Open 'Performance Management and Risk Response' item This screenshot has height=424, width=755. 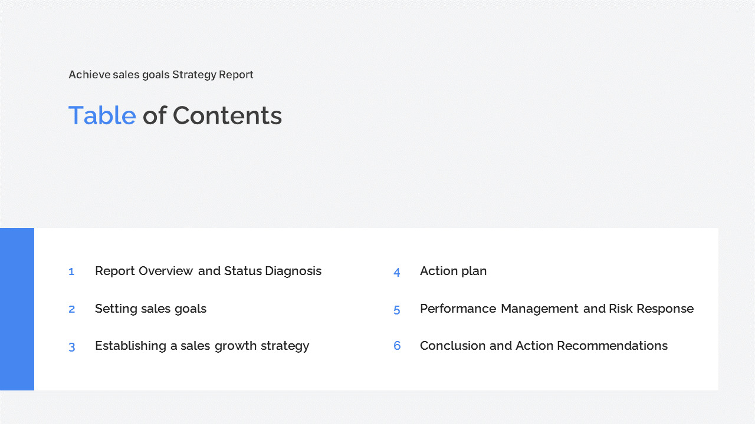(x=556, y=309)
